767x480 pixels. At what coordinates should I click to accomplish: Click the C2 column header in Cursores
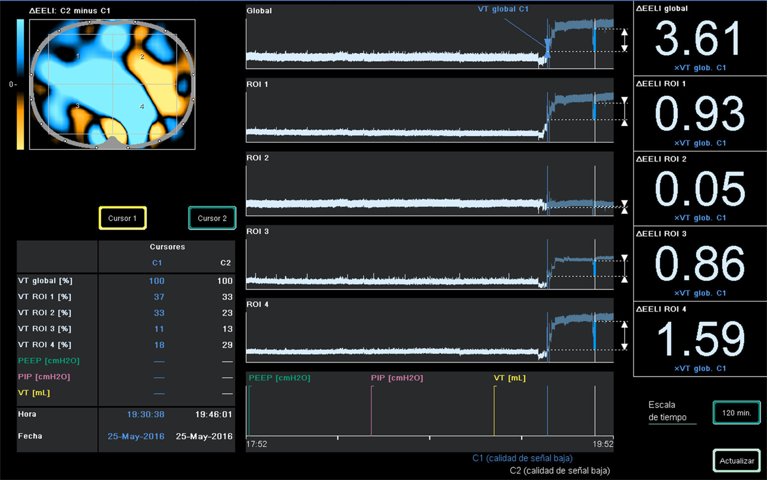225,263
